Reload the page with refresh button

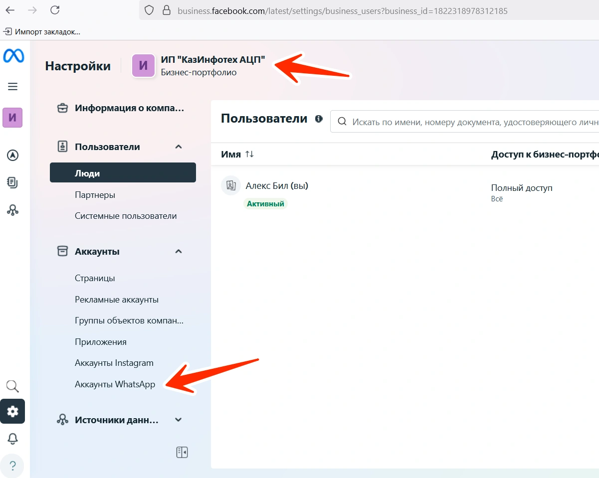[55, 10]
